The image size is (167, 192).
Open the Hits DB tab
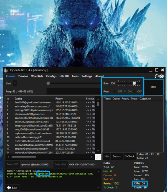pos(64,76)
